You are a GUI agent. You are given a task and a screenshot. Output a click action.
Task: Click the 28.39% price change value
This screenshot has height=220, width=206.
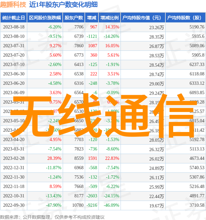(54, 159)
